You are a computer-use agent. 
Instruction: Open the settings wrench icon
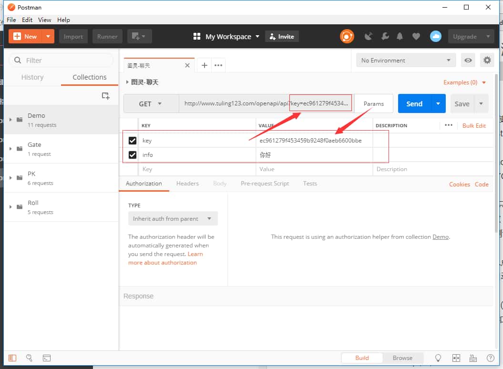point(385,36)
